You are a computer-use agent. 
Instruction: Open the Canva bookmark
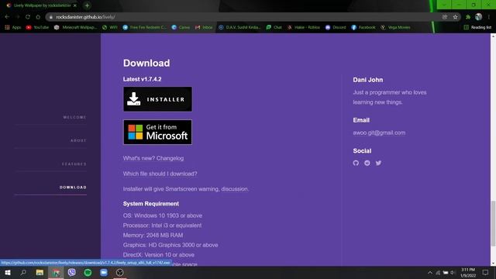tap(181, 28)
